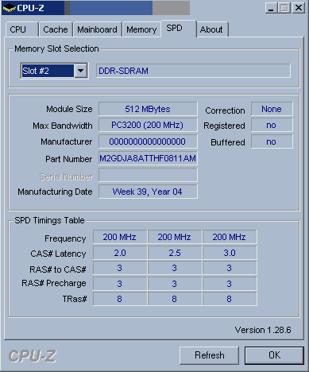Minimize the CPU-Z window
Viewport: 309px width, 372px height.
tap(271, 8)
